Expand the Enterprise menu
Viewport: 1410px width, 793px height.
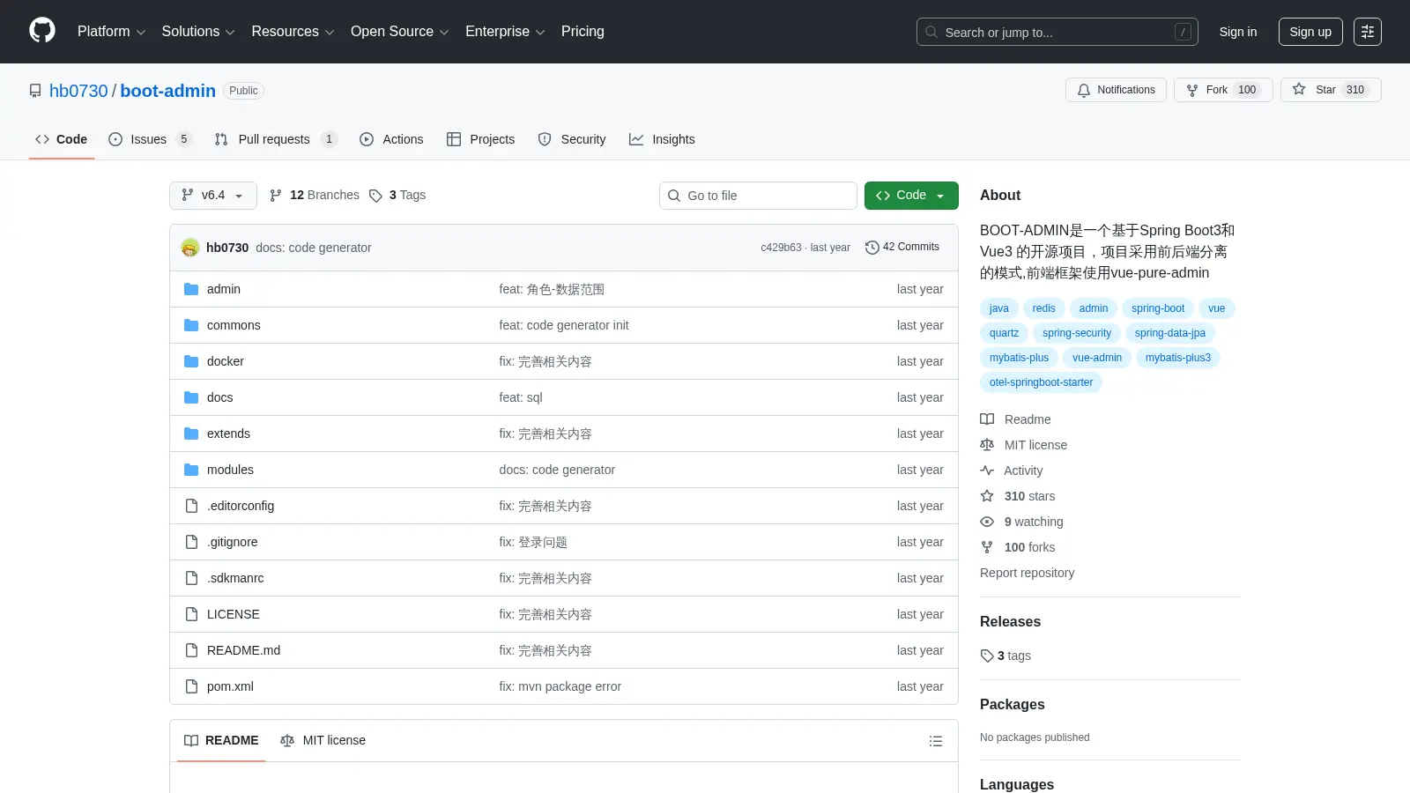[505, 32]
